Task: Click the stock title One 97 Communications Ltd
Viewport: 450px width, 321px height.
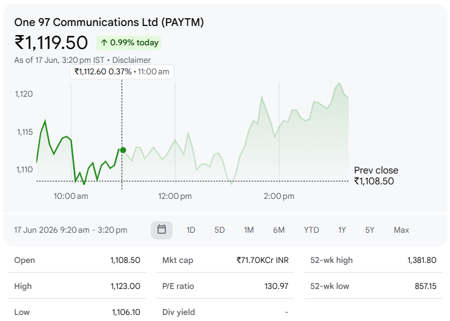Action: click(109, 22)
